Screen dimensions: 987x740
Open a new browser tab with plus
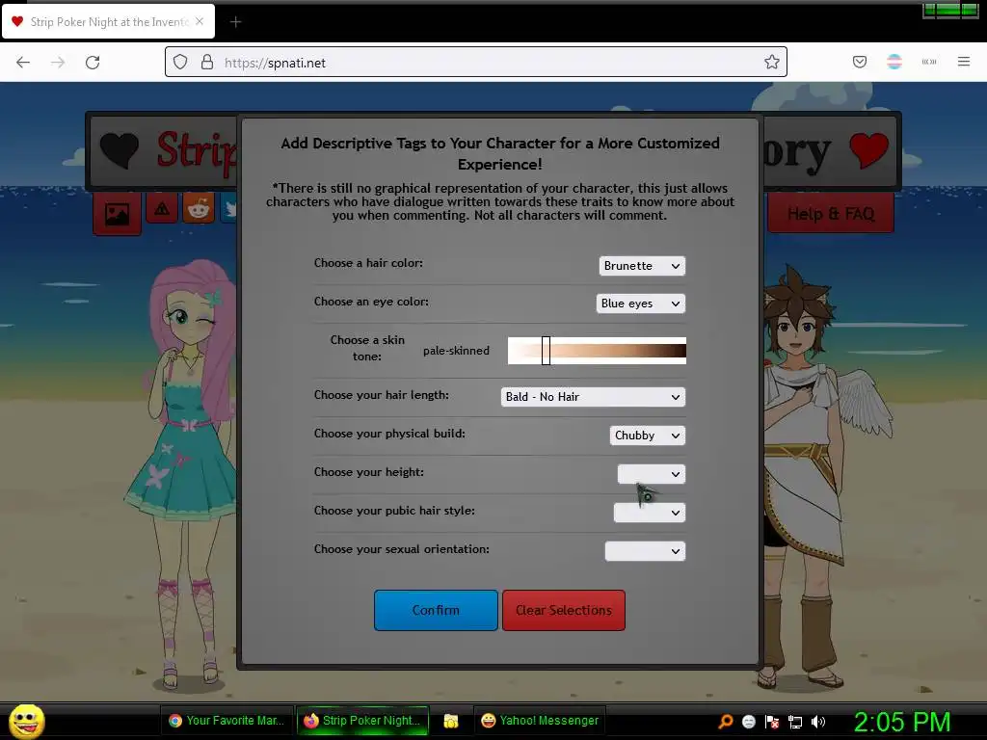(235, 22)
